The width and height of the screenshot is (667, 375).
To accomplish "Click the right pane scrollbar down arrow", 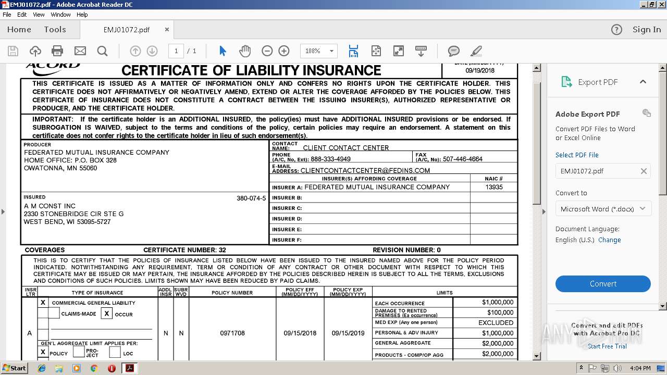I will click(662, 306).
